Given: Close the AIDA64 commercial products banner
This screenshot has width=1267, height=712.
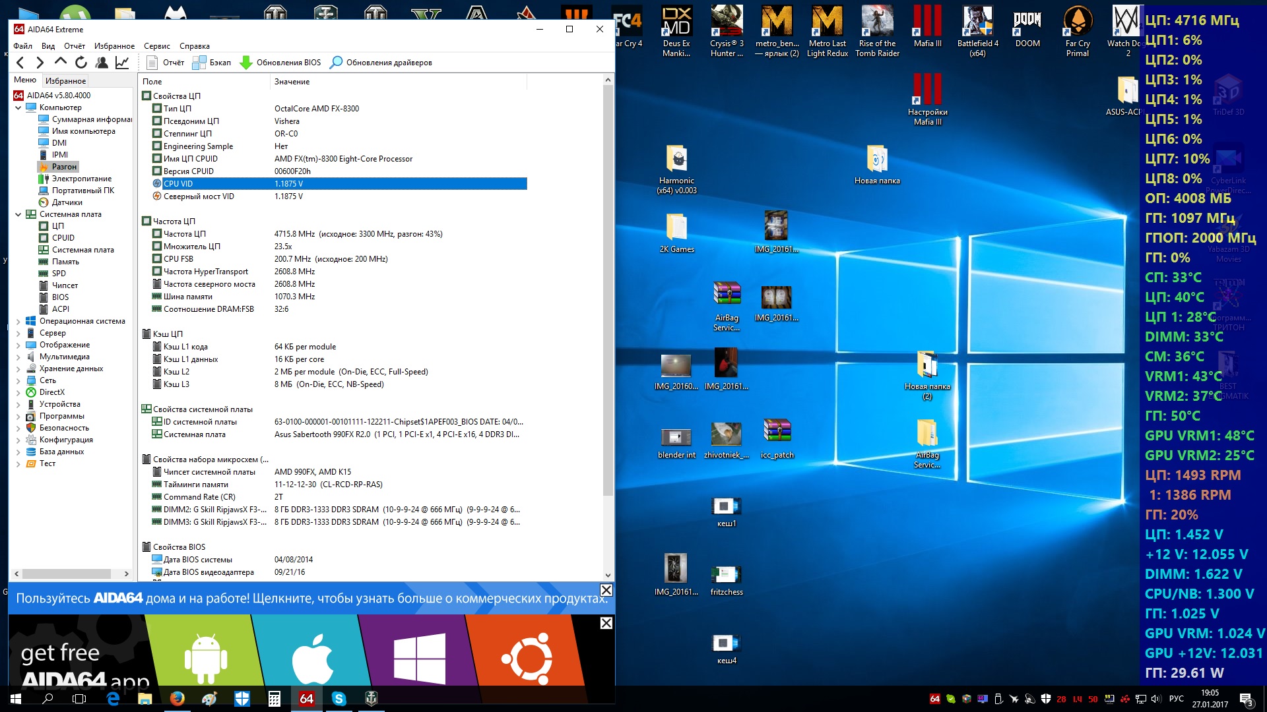Looking at the screenshot, I should (606, 590).
